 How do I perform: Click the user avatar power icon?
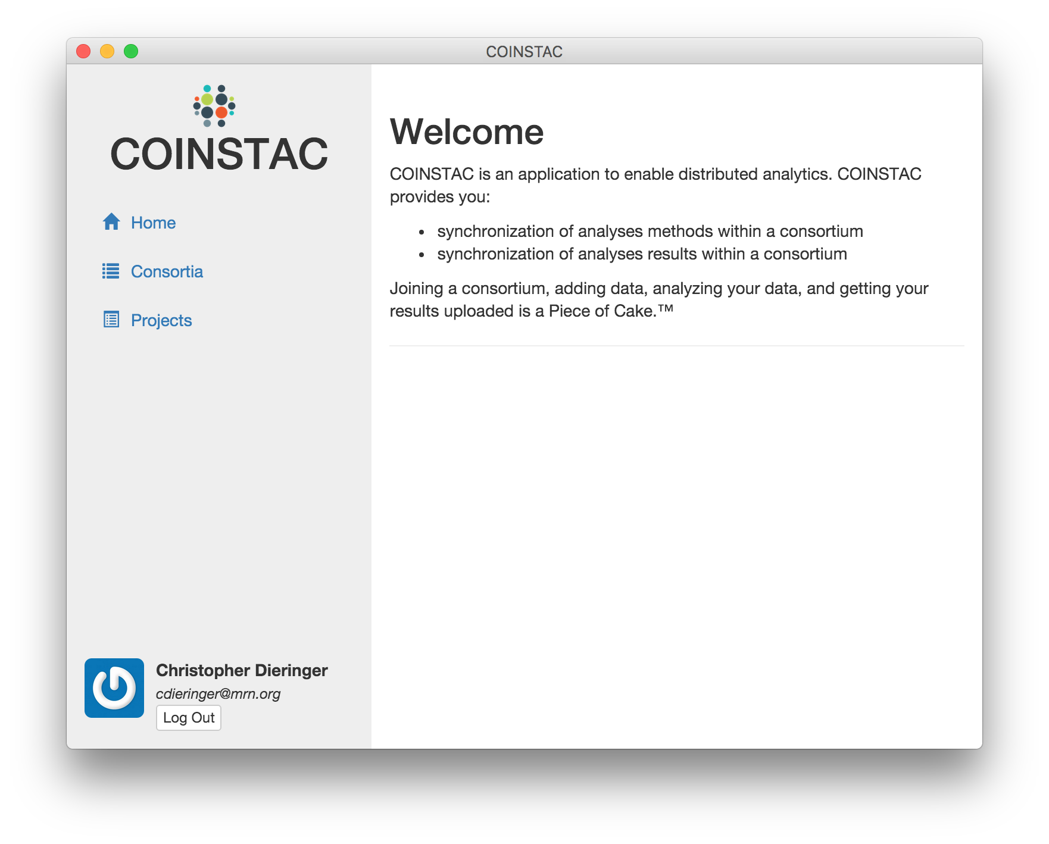[x=114, y=688]
